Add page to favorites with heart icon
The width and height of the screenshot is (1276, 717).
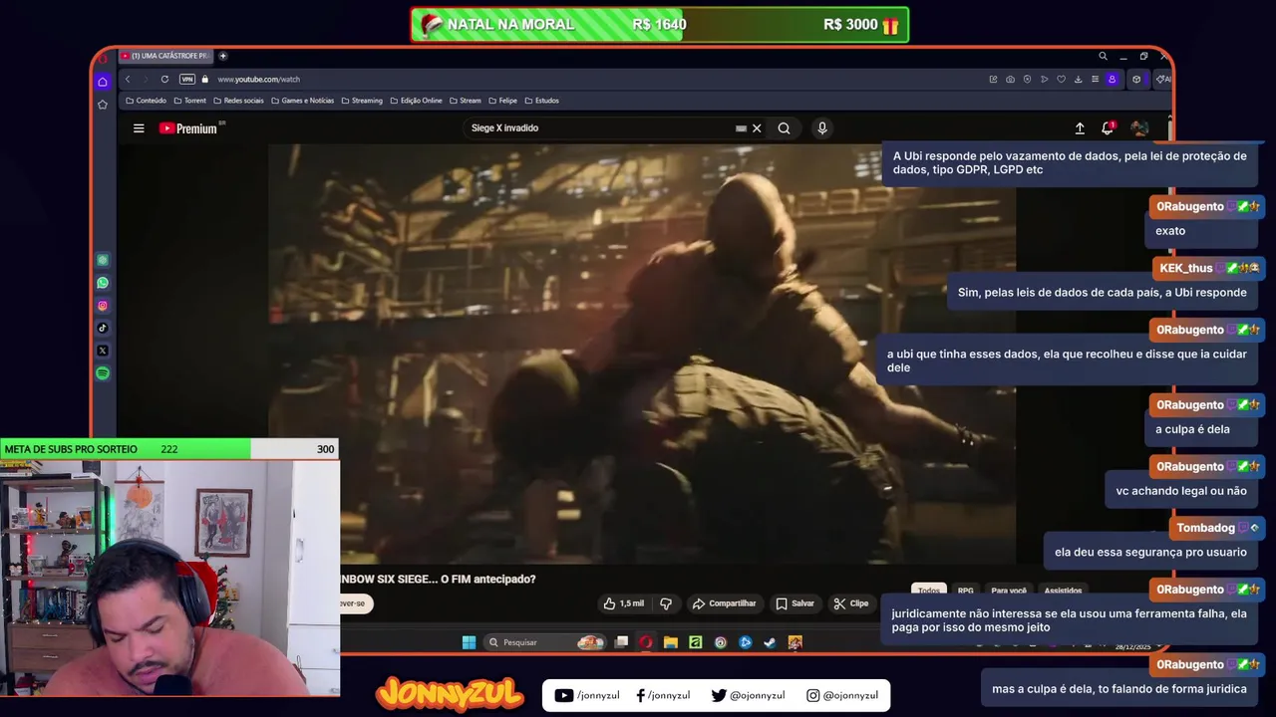pyautogui.click(x=1061, y=79)
